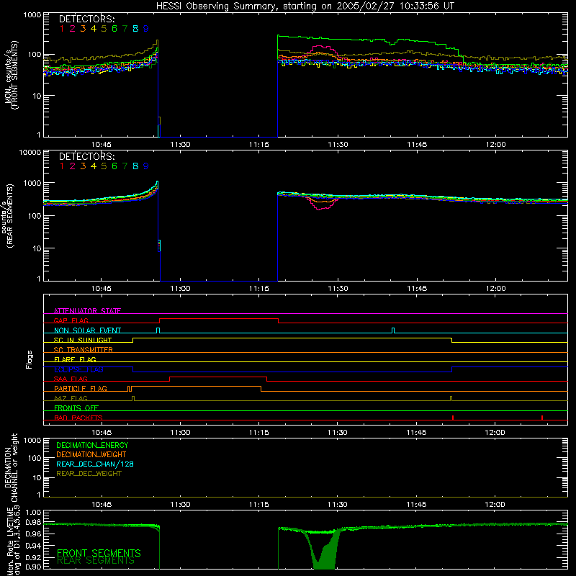Image resolution: width=576 pixels, height=576 pixels.
Task: Select detector number 8 in rear segments legend
Action: pyautogui.click(x=135, y=166)
